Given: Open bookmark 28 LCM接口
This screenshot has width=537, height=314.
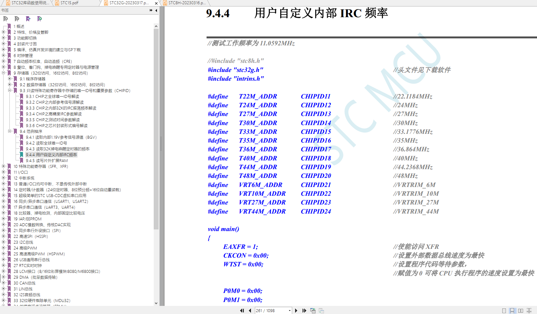Looking at the screenshot, I should 57,271.
